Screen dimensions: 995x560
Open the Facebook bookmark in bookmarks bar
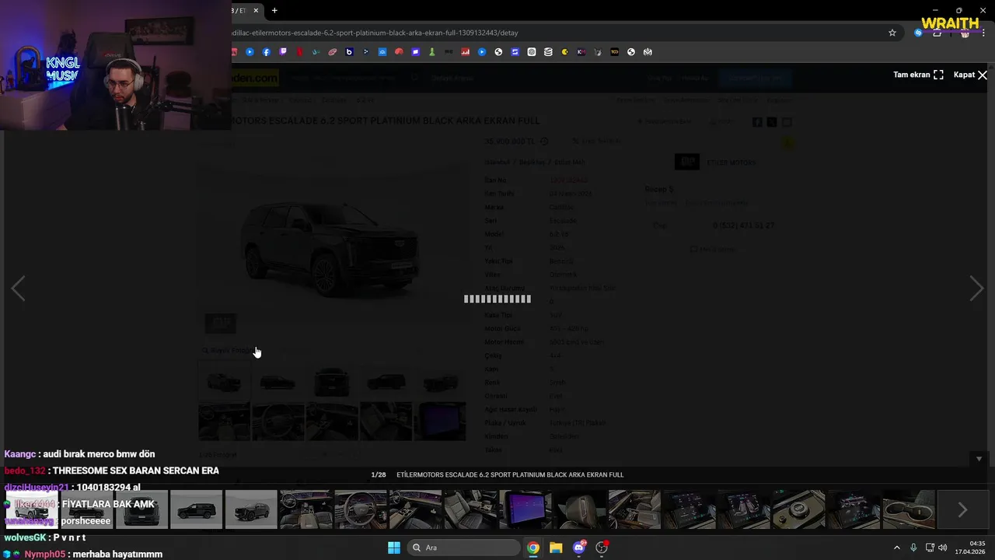267,52
